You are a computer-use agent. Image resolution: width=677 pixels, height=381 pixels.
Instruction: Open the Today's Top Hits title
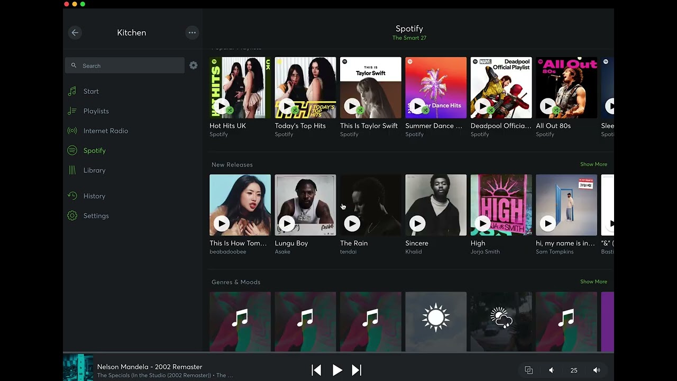click(x=300, y=126)
